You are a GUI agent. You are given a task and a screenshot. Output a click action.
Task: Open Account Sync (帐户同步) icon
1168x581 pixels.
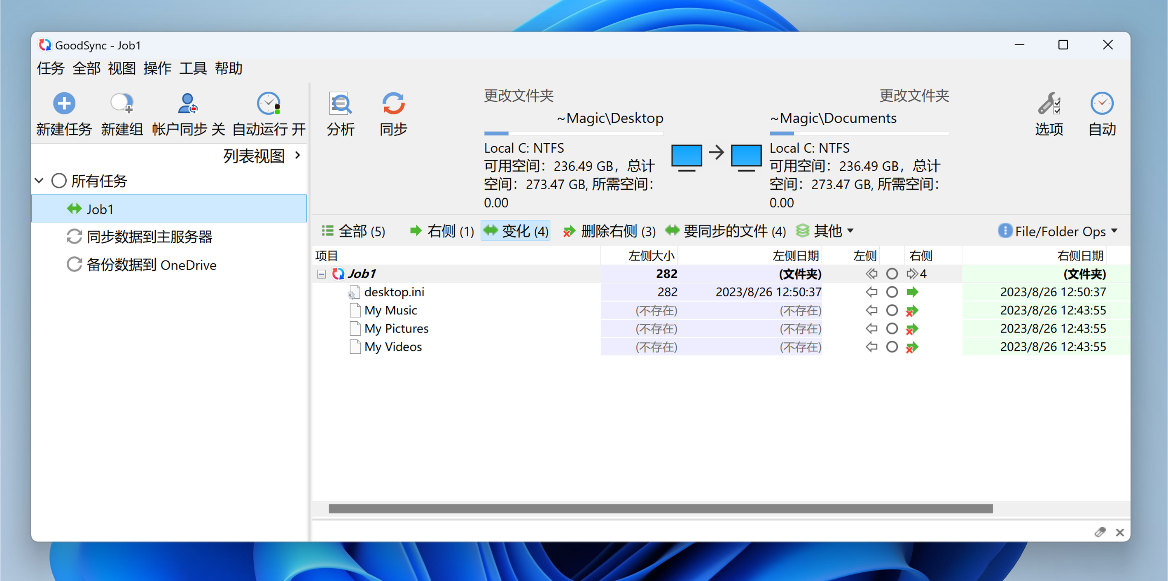click(187, 104)
